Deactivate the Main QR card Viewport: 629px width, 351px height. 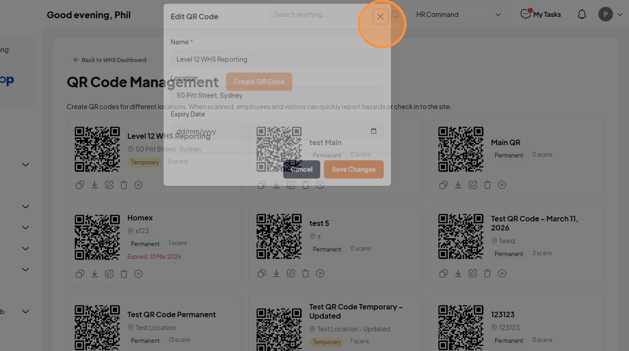point(502,185)
